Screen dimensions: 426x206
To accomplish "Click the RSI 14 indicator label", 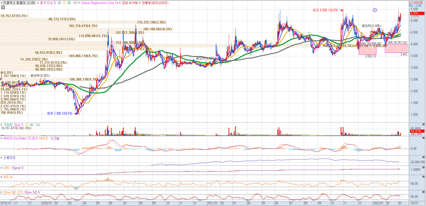I will 8,177.
